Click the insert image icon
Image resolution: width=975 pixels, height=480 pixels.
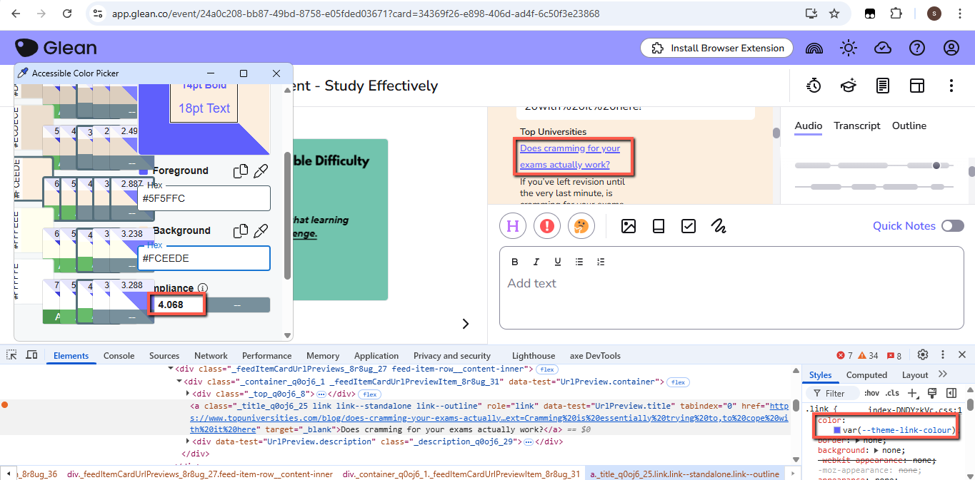(629, 226)
